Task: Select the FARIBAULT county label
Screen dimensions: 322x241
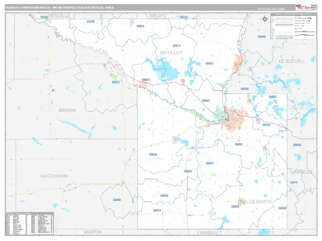Action: point(209,233)
